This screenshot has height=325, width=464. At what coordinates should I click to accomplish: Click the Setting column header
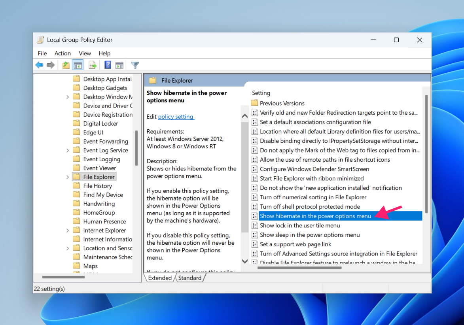261,93
